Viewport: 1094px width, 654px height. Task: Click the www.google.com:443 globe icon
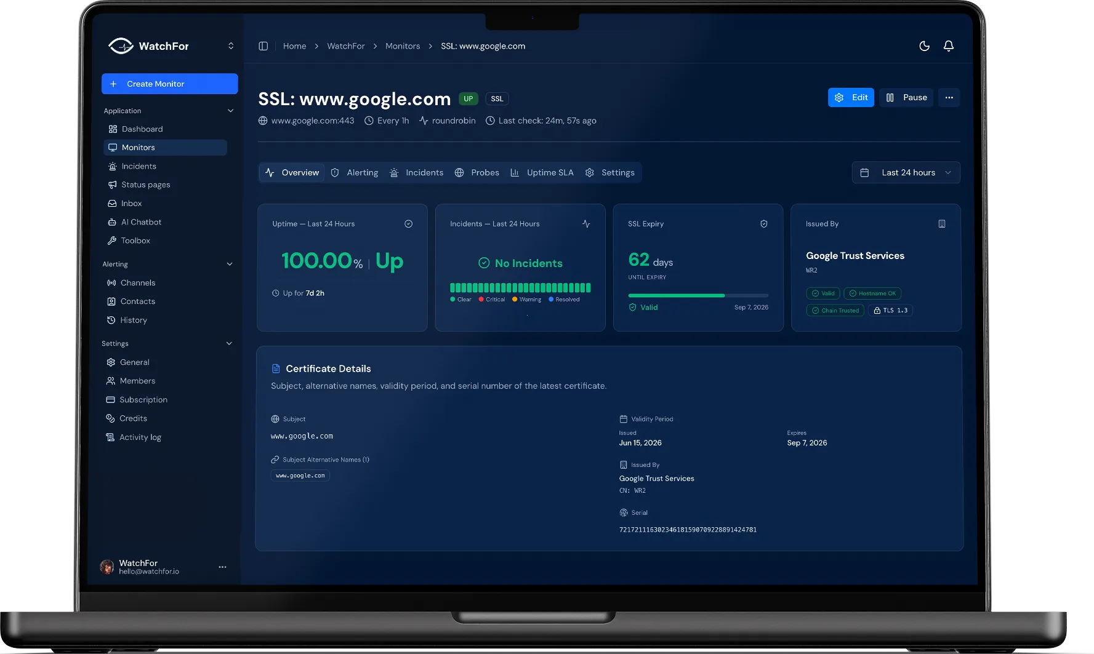263,121
